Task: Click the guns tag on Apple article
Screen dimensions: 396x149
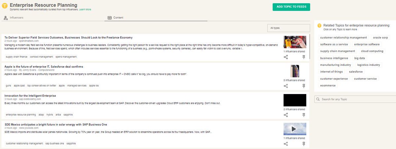Action: coord(8,86)
